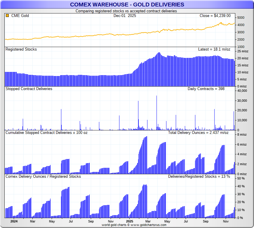Click Total Delivery Ounces = 2.437 m/oz
The height and width of the screenshot is (228, 254).
(x=198, y=132)
